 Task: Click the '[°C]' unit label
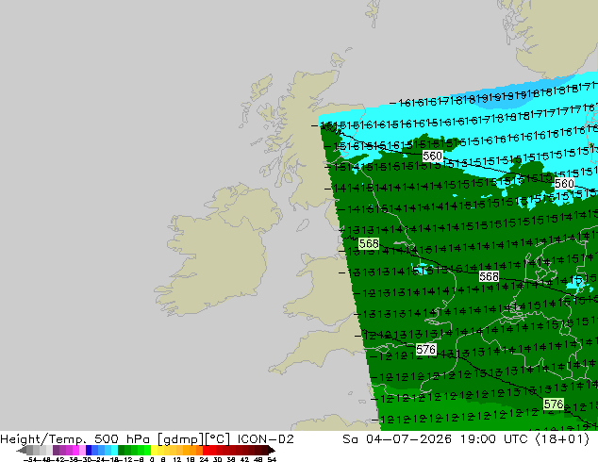[217, 439]
